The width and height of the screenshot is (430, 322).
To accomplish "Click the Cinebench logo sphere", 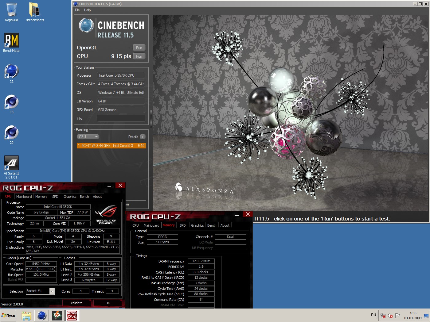I will pyautogui.click(x=86, y=25).
